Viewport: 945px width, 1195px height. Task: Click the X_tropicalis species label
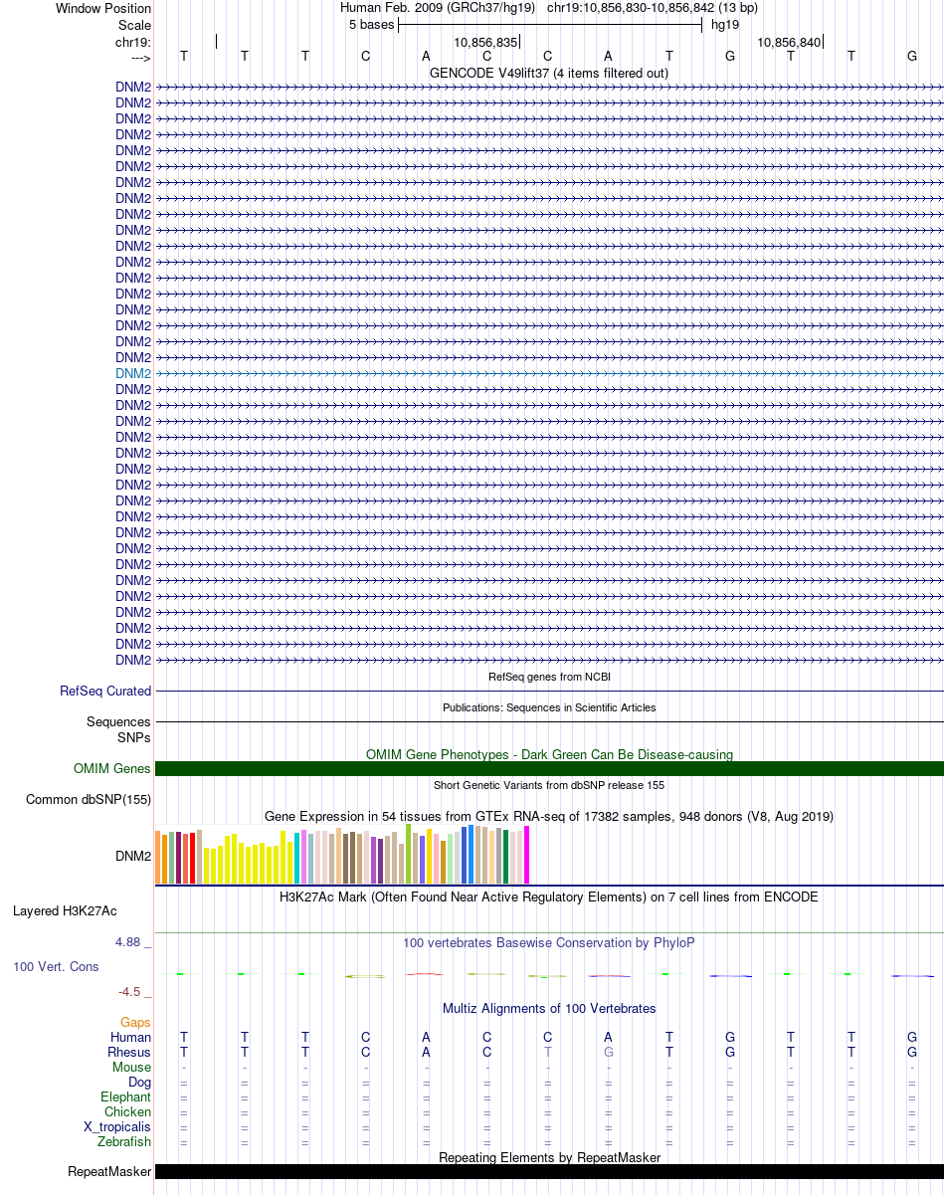pos(118,1126)
